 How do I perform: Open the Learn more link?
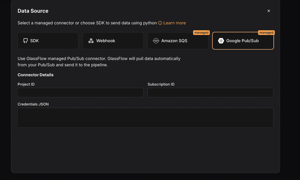pos(175,23)
